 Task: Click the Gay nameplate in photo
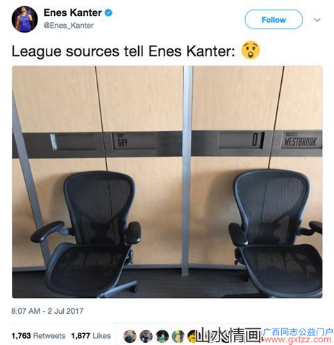122,141
